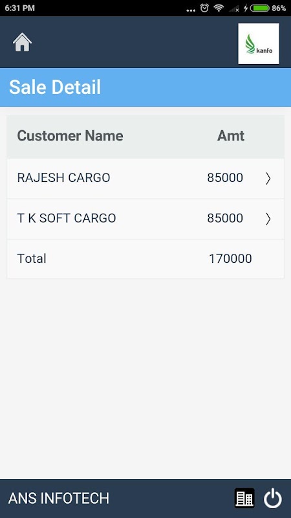Screen dimensions: 291x518
Task: Tap the total amount 170000
Action: 230,258
